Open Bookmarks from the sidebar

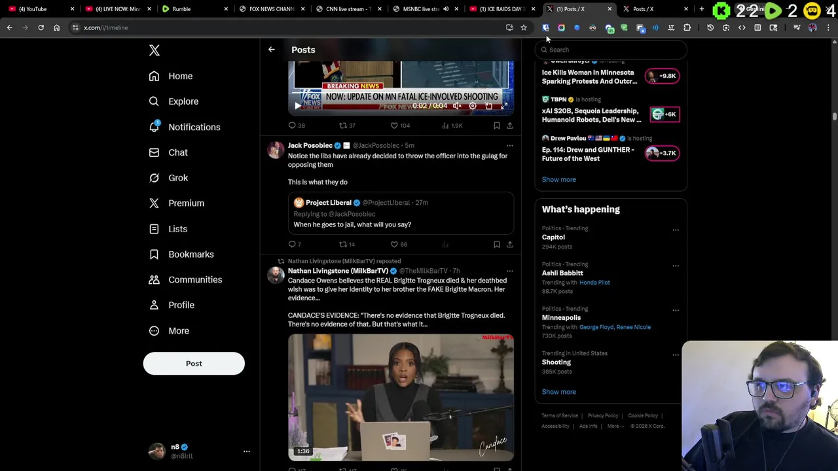(x=181, y=254)
